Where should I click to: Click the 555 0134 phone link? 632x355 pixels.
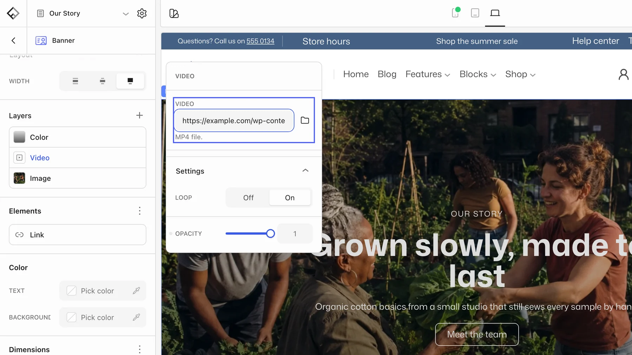pyautogui.click(x=260, y=41)
